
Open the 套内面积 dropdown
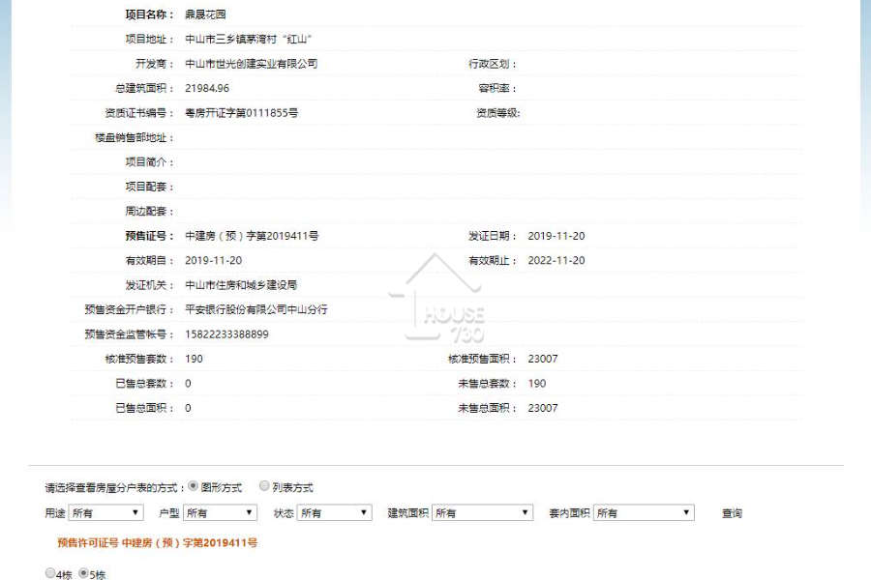tap(644, 513)
